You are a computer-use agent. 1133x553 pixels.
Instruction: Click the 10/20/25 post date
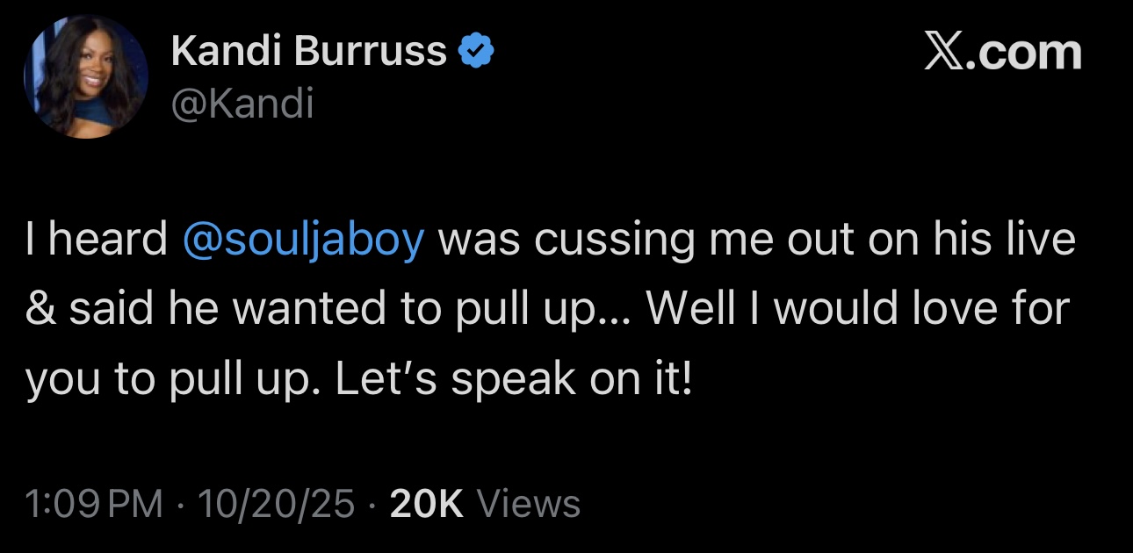pos(277,504)
